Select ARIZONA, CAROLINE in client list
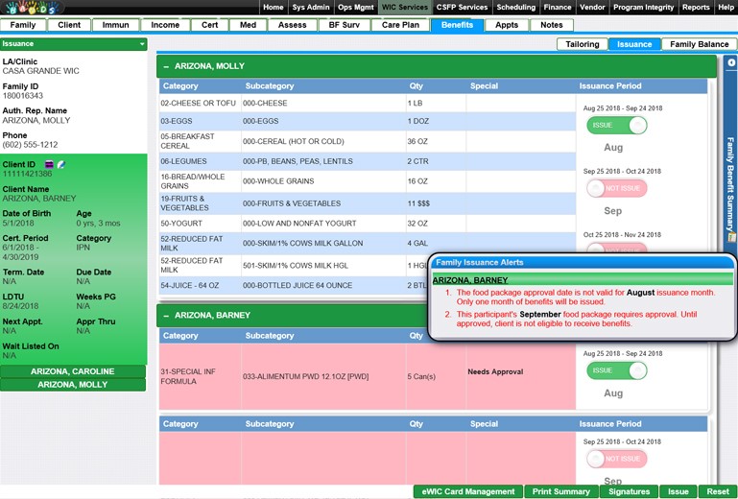The width and height of the screenshot is (738, 499). [x=73, y=371]
